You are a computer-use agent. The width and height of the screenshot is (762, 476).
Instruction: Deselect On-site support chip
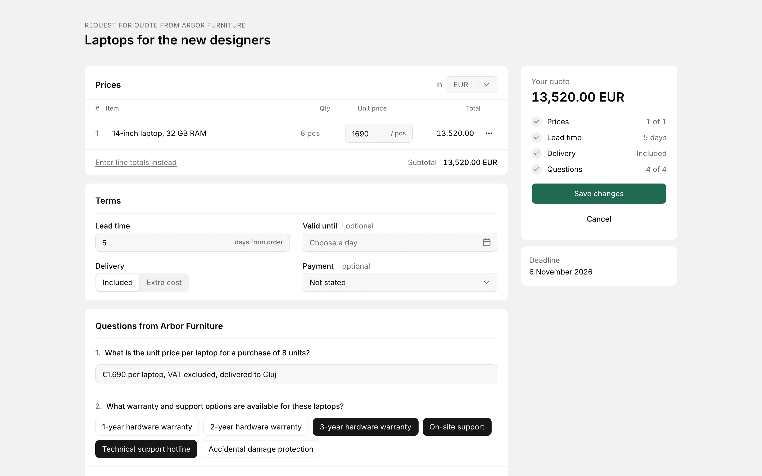[457, 427]
